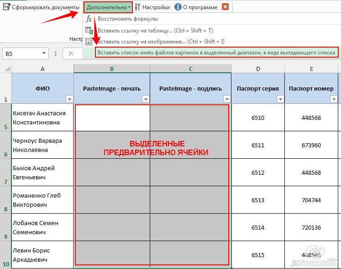Click the fx icon beside Восстановить формулы
Screen dimensions: 341x269
click(x=89, y=19)
